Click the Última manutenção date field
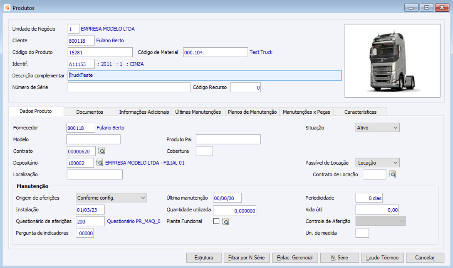 [x=228, y=198]
